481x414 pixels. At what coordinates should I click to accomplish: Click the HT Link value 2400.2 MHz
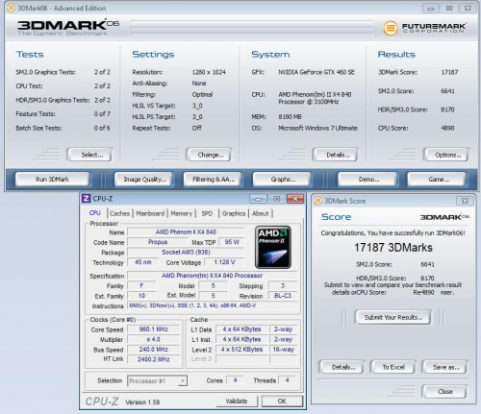click(x=154, y=359)
